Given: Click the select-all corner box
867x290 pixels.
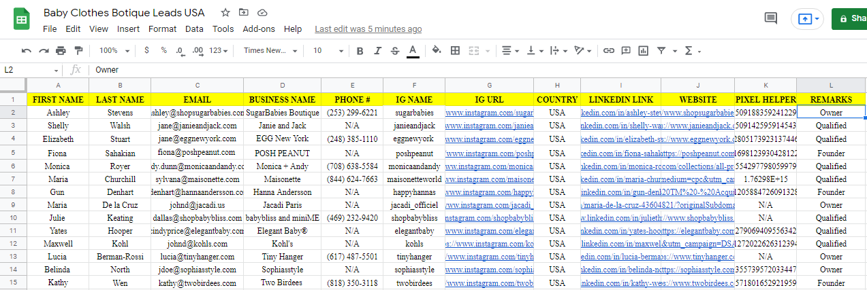Looking at the screenshot, I should (13, 85).
